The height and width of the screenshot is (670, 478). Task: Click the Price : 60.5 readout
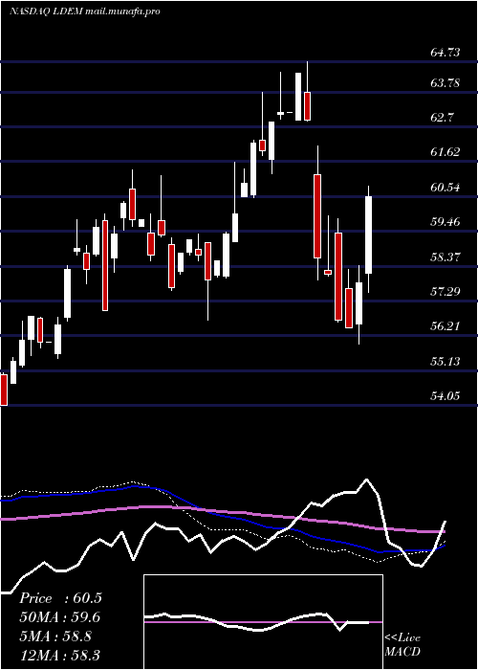pos(60,598)
